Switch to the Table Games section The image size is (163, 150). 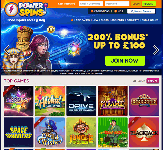(x=150, y=20)
